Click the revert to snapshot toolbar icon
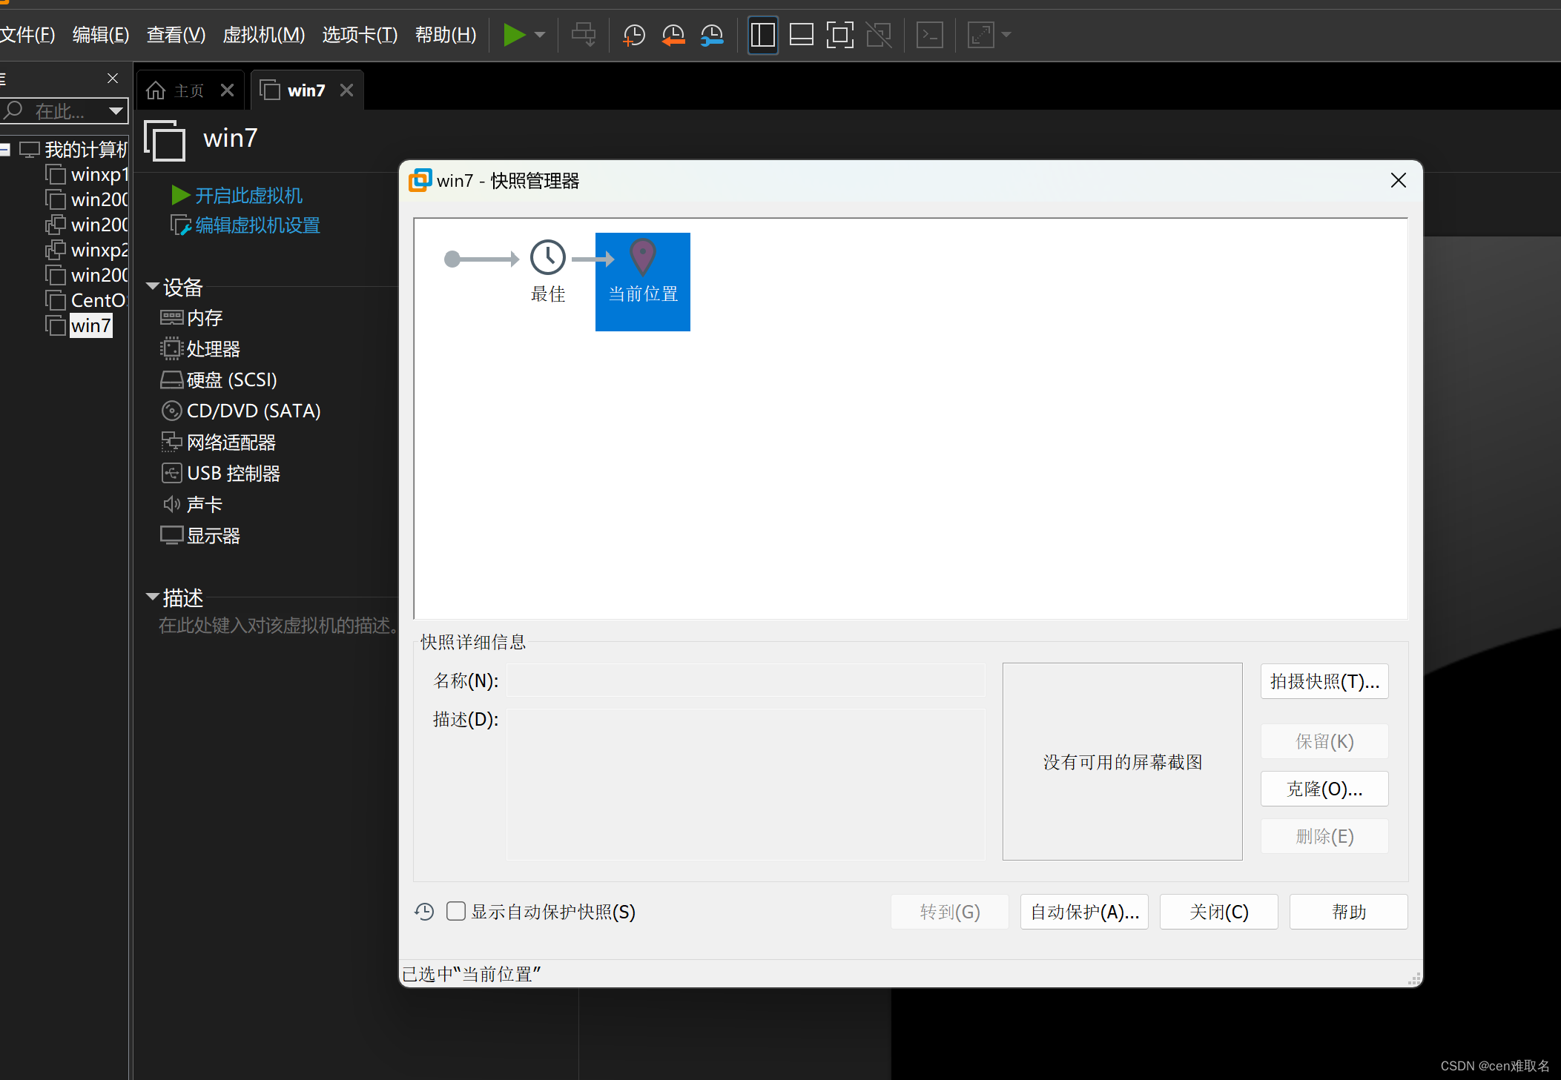The width and height of the screenshot is (1561, 1080). 673,35
